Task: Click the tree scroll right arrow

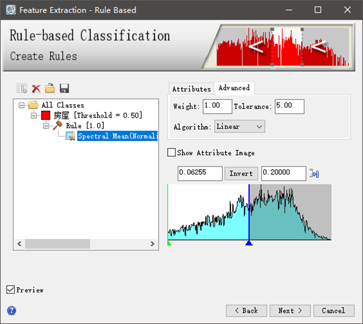Action: coord(152,244)
